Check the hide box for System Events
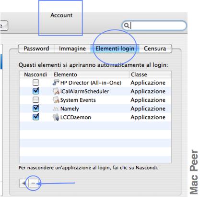This screenshot has height=197, width=200. 35,100
